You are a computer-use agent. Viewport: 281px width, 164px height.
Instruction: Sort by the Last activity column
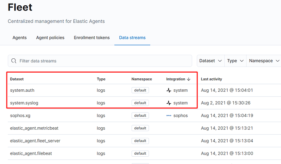211,79
